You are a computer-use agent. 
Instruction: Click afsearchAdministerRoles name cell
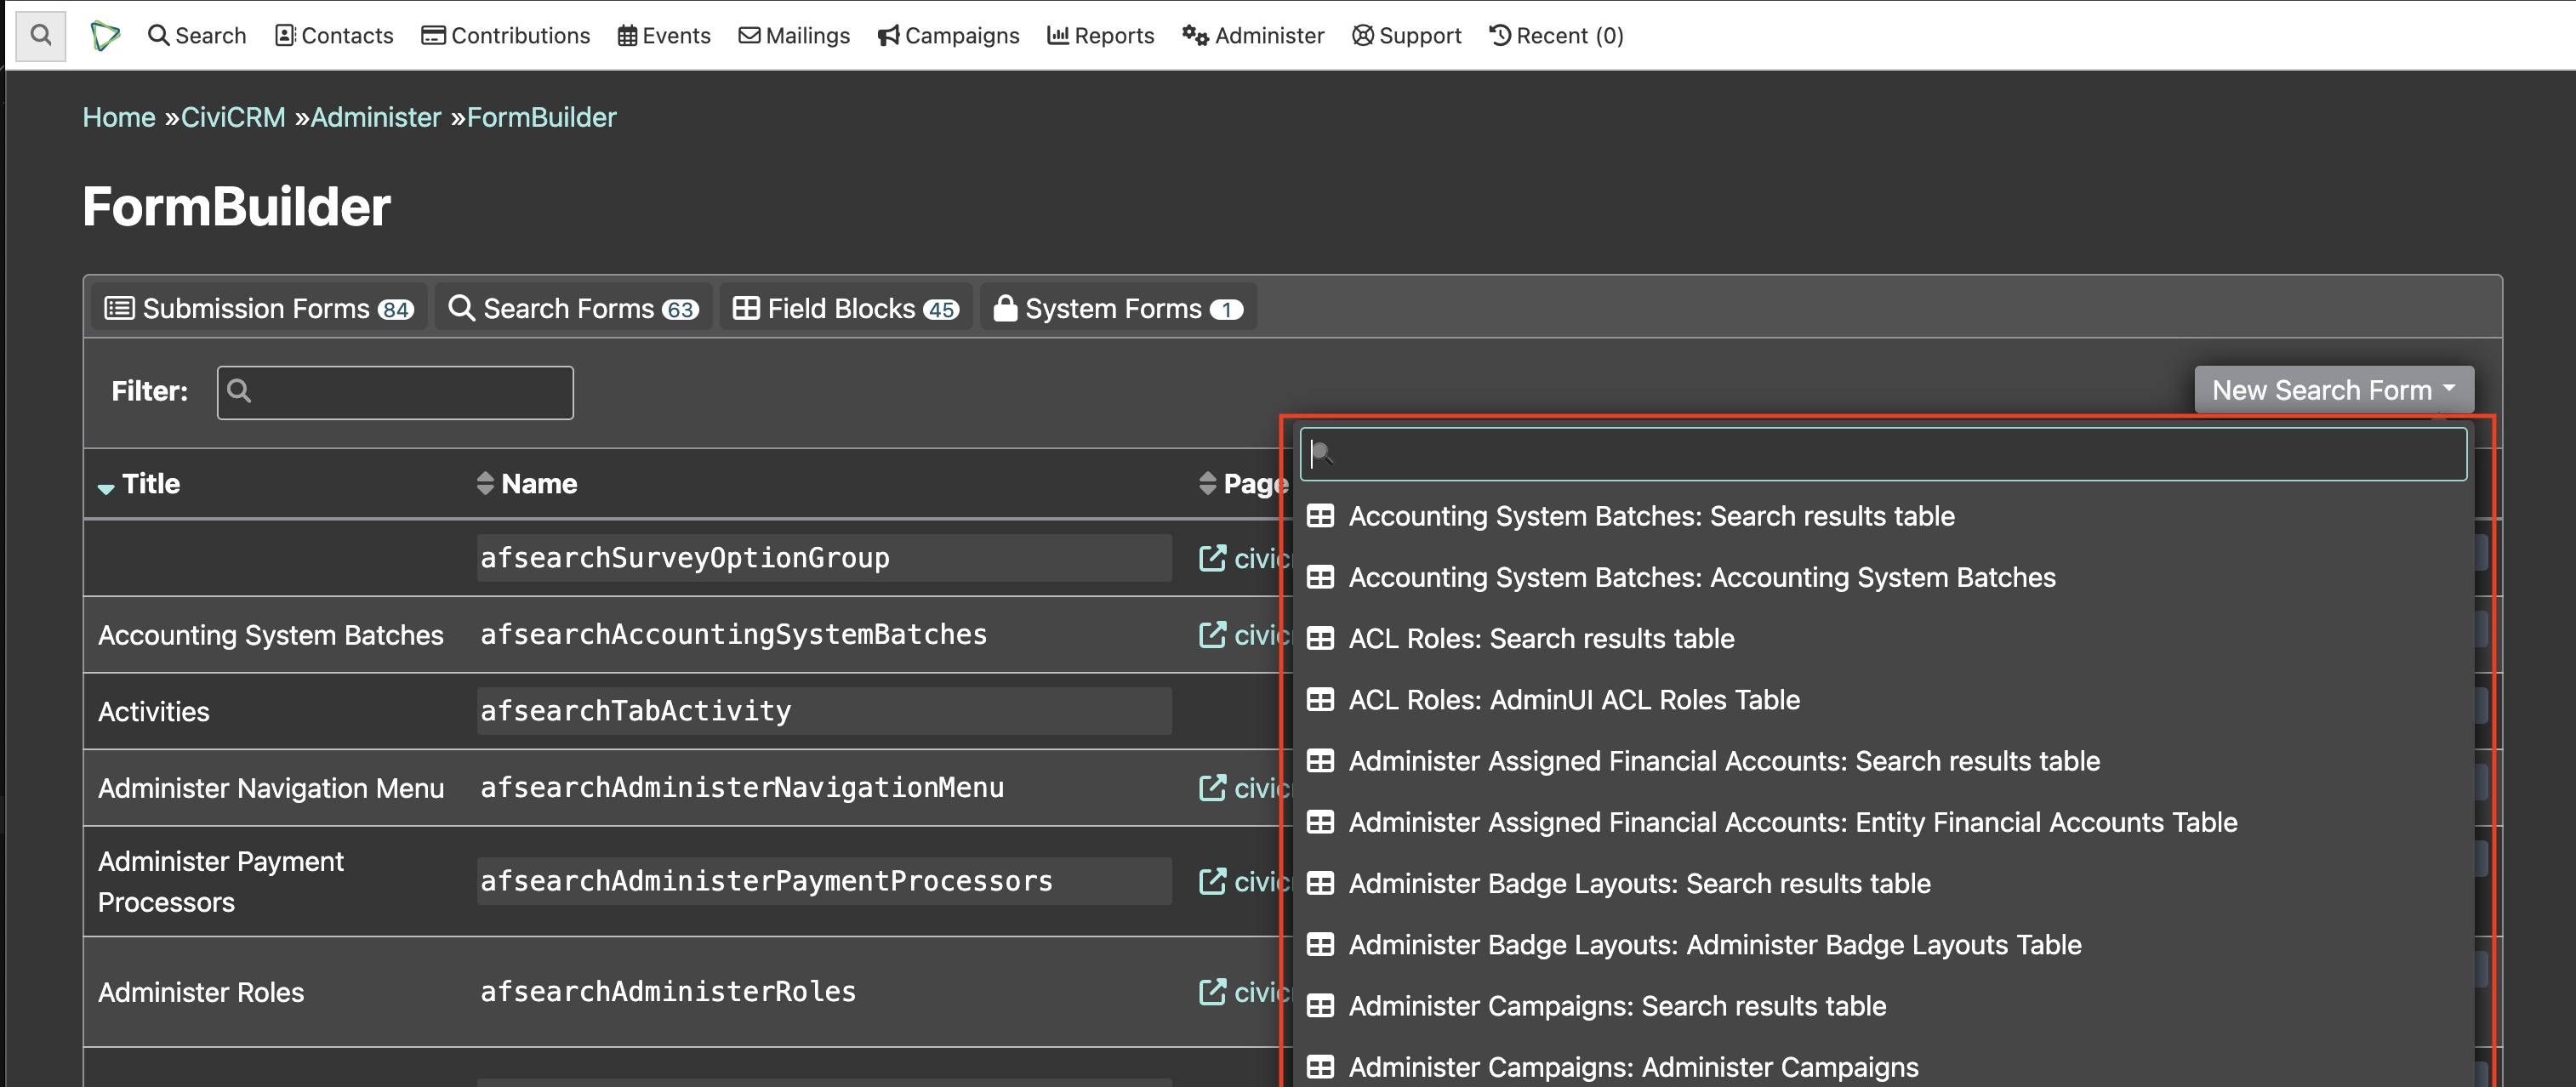pyautogui.click(x=824, y=992)
